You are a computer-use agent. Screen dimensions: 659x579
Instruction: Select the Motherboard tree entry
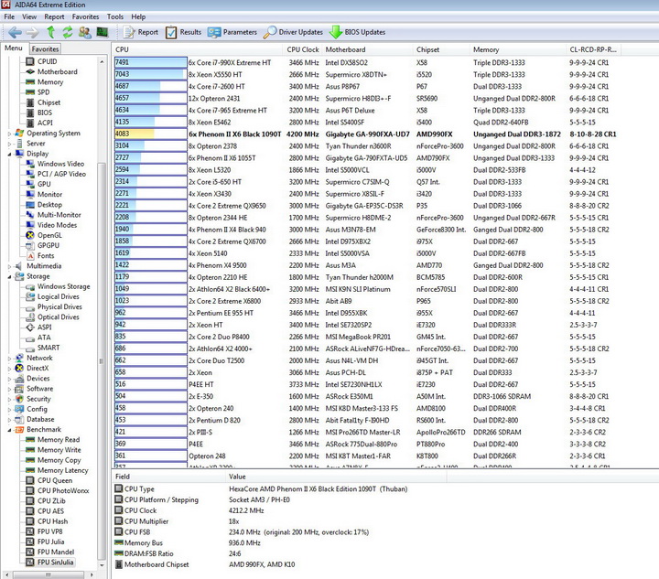coord(51,71)
